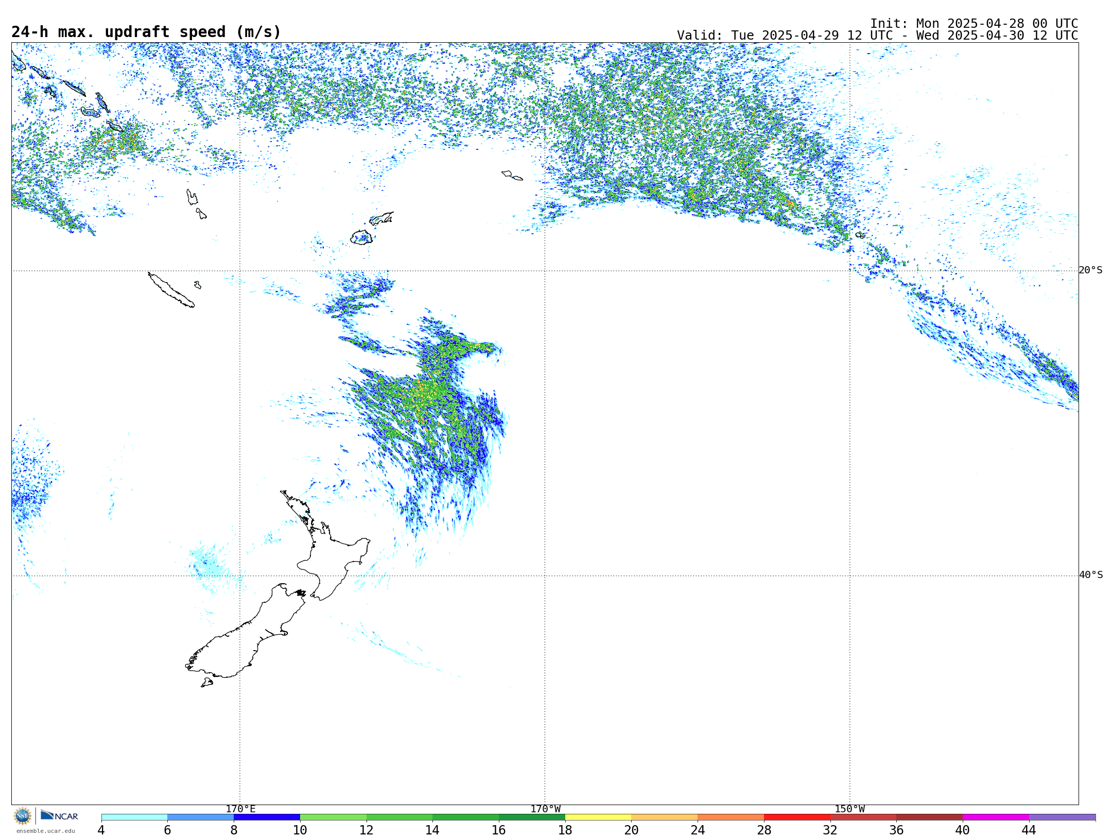Click the Samoa islands outline
This screenshot has width=1112, height=837.
[512, 176]
